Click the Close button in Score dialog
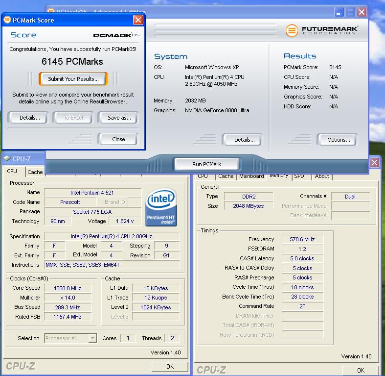 [x=118, y=139]
